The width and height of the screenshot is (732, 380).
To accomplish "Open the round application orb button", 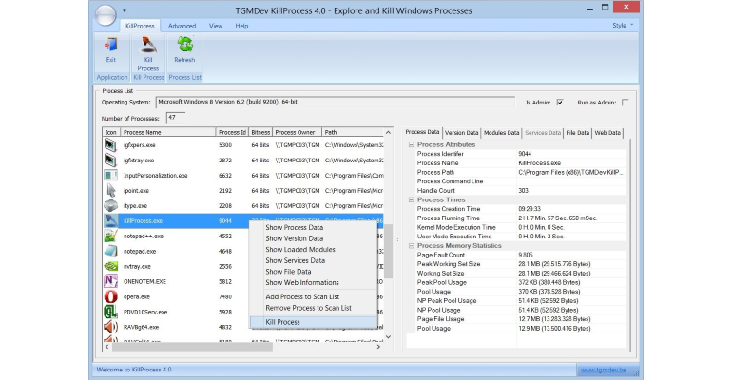I will (x=106, y=15).
